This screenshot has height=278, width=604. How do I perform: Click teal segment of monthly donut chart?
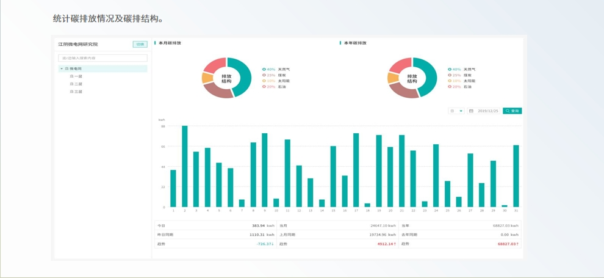(x=245, y=76)
